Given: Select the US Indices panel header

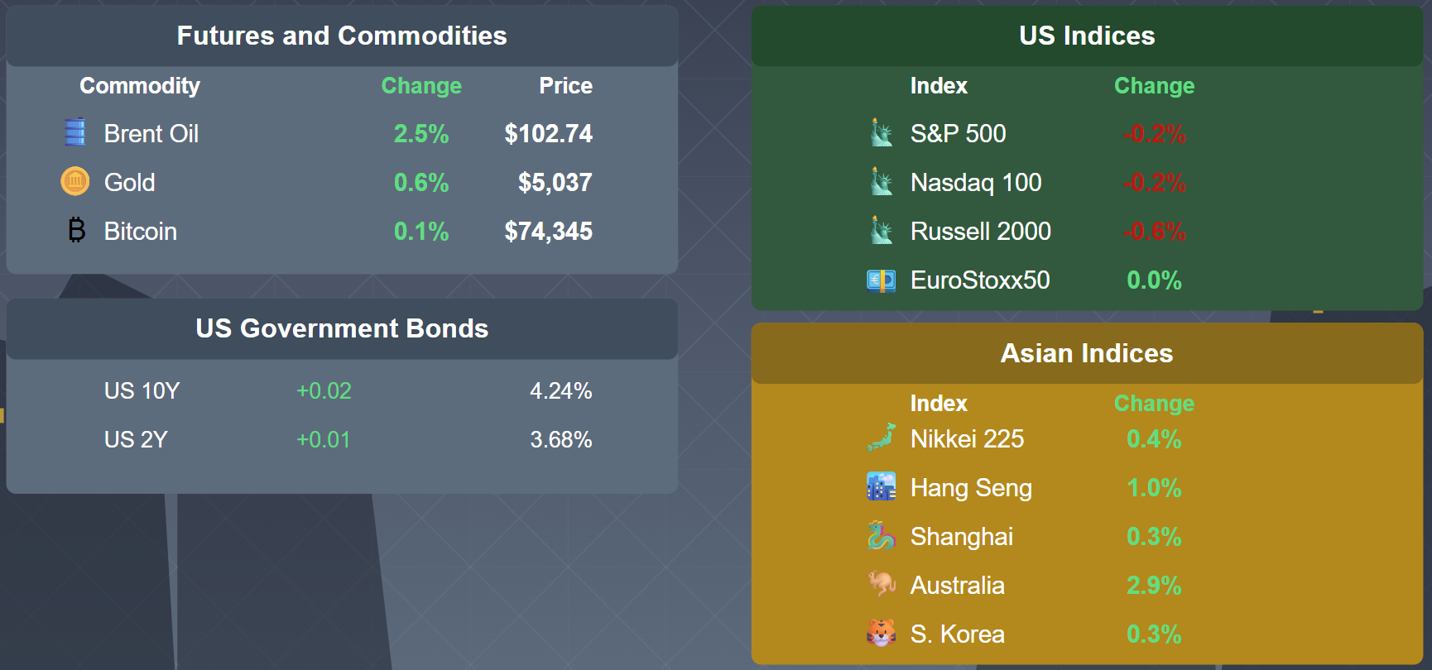Looking at the screenshot, I should tap(1087, 36).
